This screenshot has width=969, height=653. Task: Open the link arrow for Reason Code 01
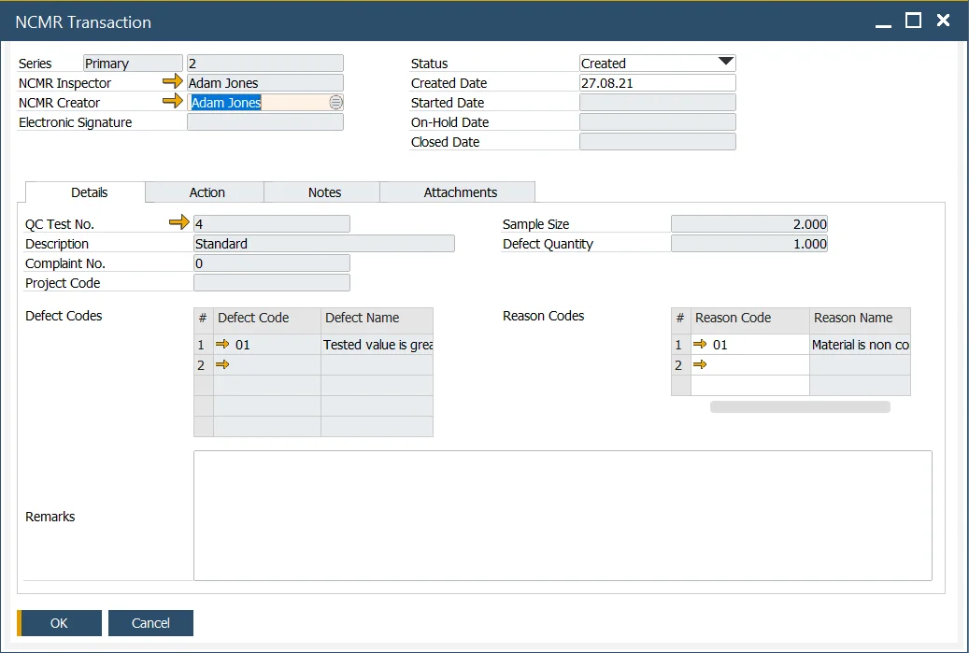point(700,345)
